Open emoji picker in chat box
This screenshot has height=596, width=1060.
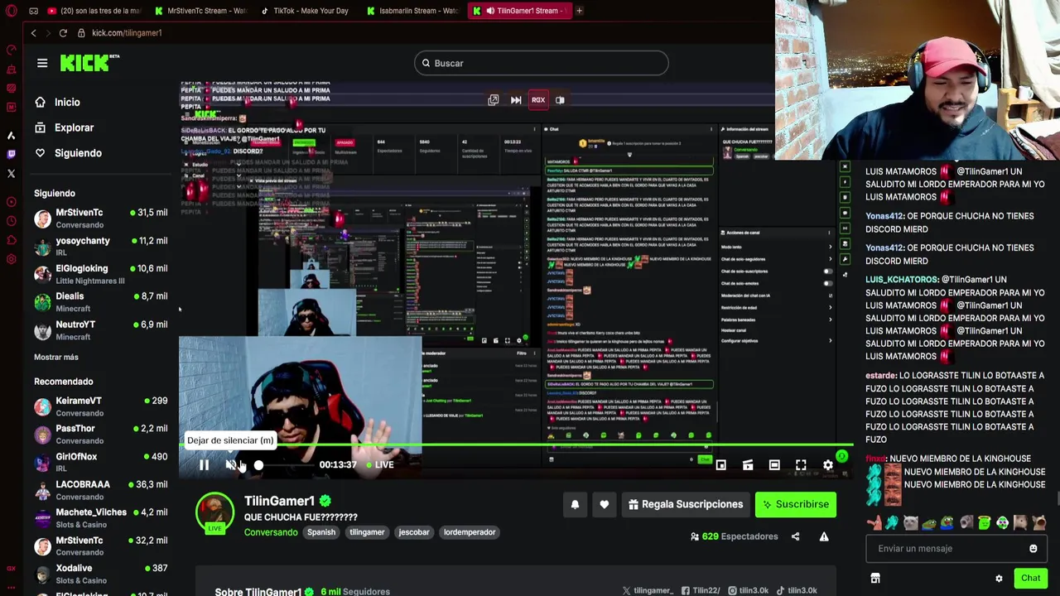coord(1033,548)
